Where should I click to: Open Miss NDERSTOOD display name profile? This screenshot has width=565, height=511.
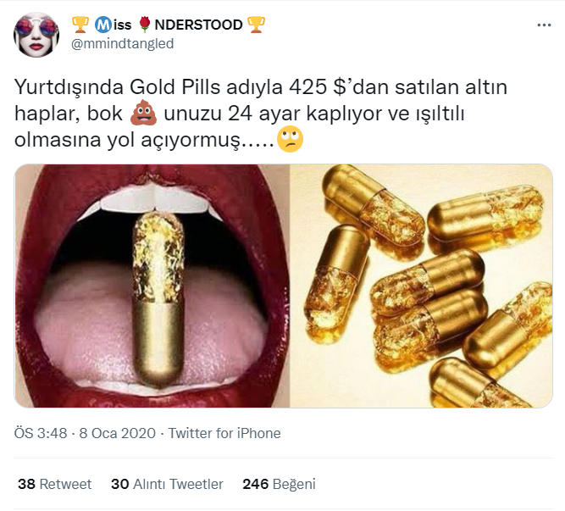coord(169,25)
